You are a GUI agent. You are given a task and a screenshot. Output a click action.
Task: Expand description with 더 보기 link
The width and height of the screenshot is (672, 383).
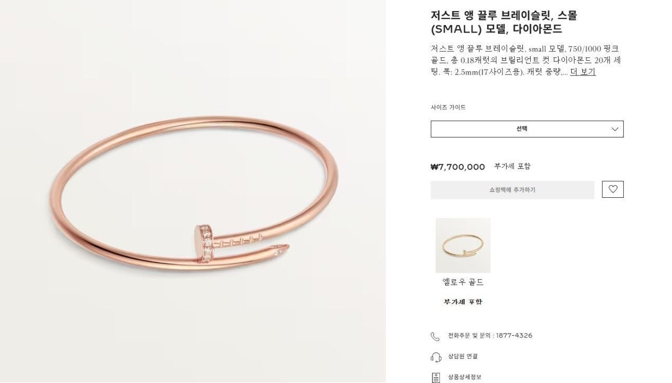click(583, 72)
